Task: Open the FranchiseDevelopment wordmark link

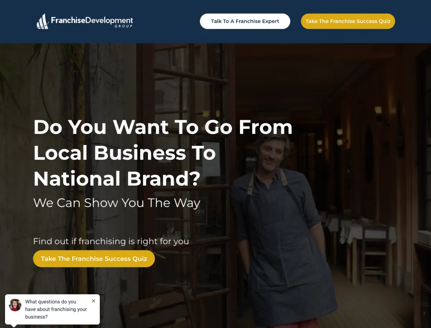Action: (x=92, y=20)
